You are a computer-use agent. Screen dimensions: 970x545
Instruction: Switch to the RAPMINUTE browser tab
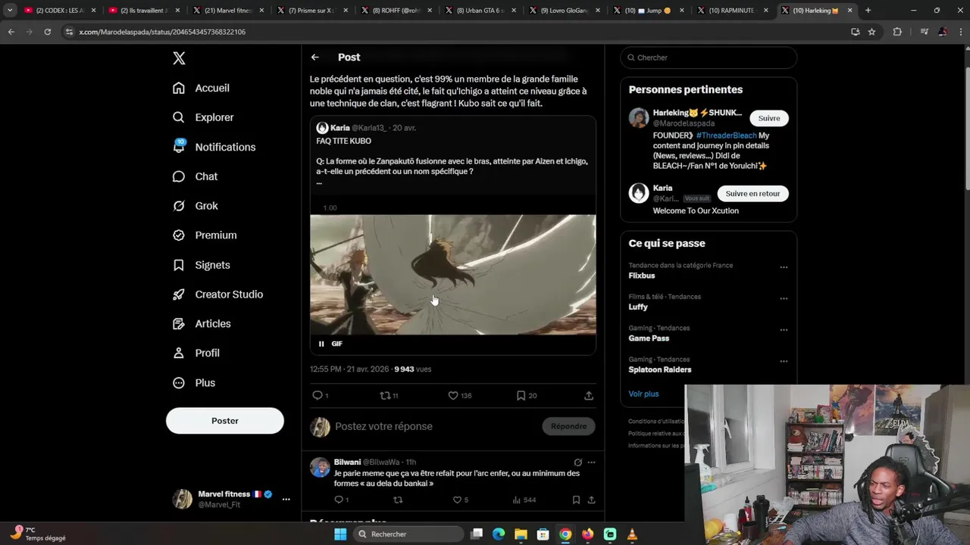[x=732, y=11]
